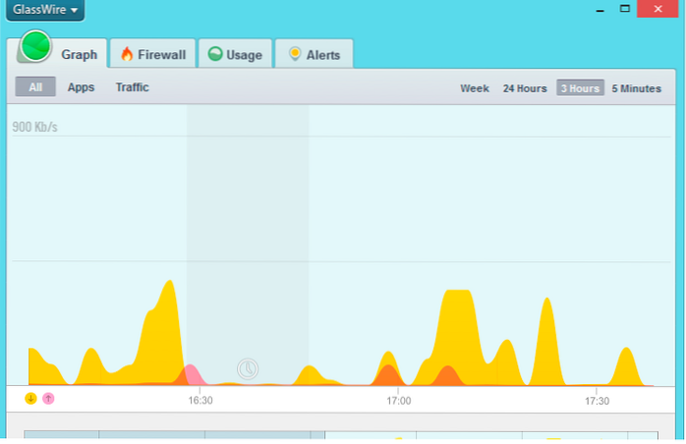The height and width of the screenshot is (444, 686).
Task: Open the GlassWire dropdown menu
Action: pyautogui.click(x=45, y=10)
